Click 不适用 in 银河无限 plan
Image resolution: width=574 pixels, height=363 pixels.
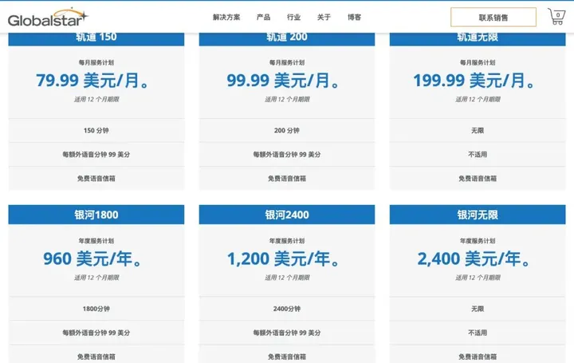click(x=478, y=333)
